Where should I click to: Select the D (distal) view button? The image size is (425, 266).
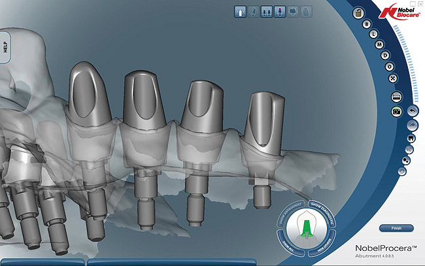click(385, 56)
